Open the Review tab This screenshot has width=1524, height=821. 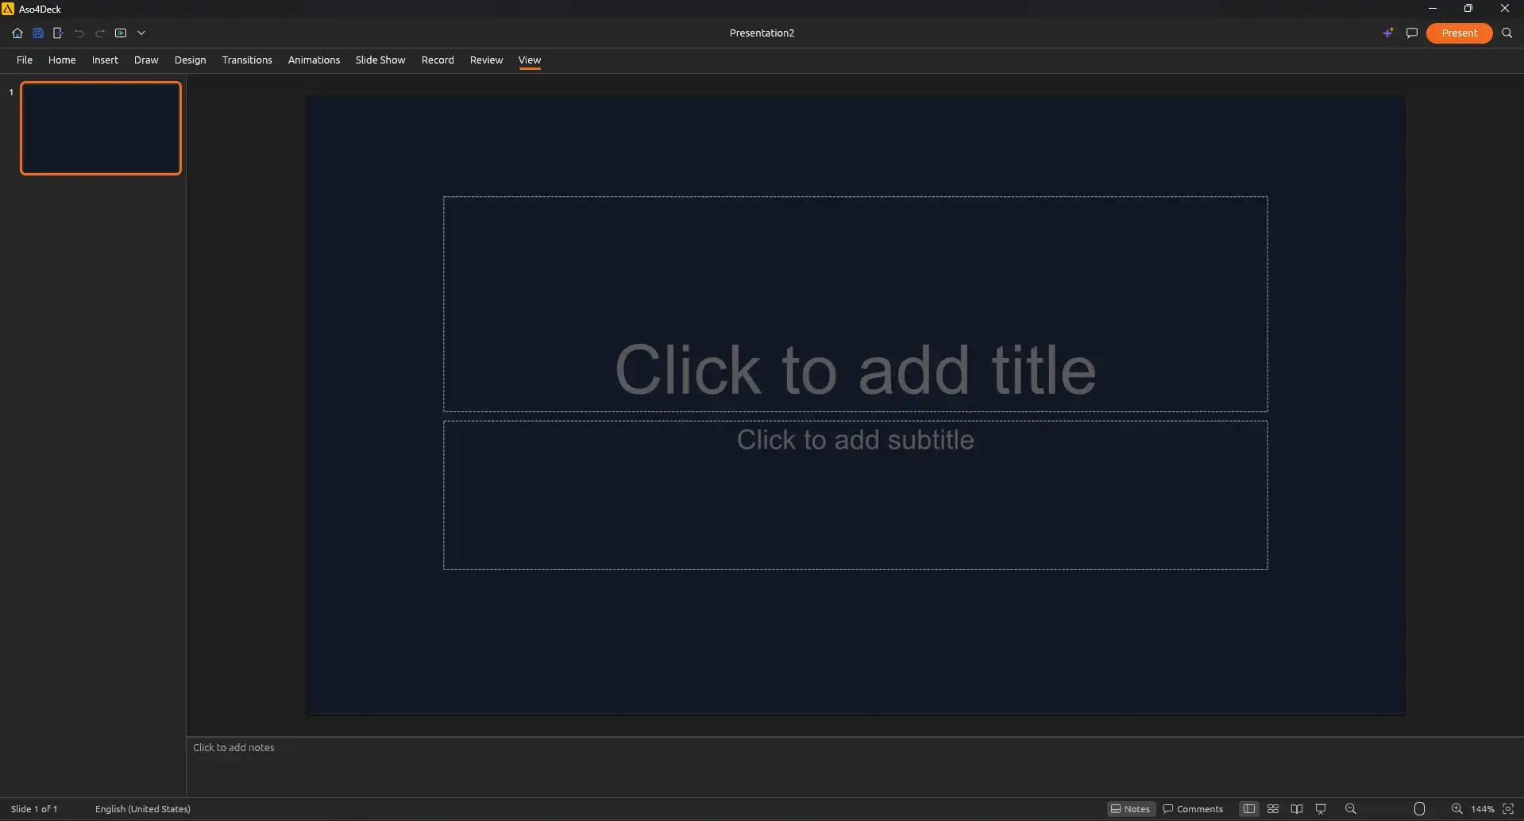point(486,60)
